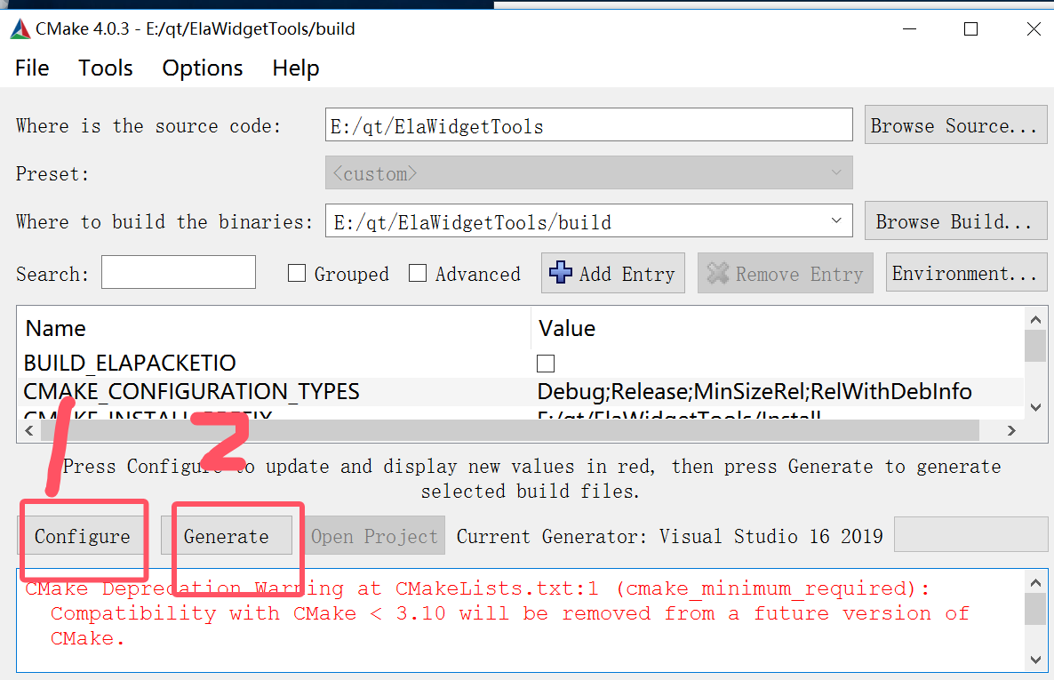Click the source code path field
Image resolution: width=1054 pixels, height=680 pixels.
coord(589,125)
